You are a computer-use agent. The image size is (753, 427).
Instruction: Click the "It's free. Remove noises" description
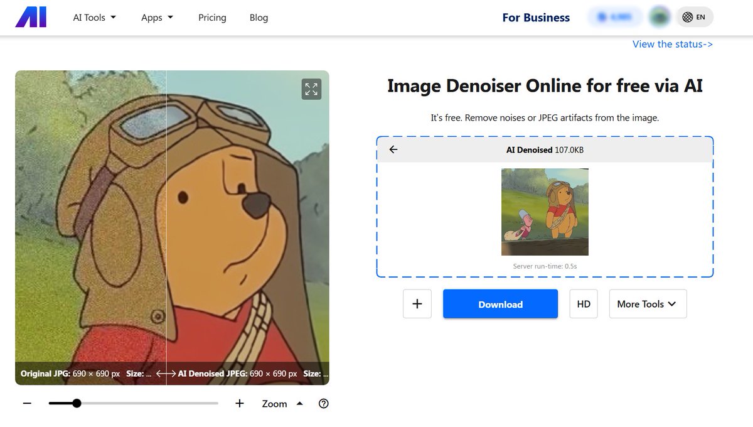[545, 117]
